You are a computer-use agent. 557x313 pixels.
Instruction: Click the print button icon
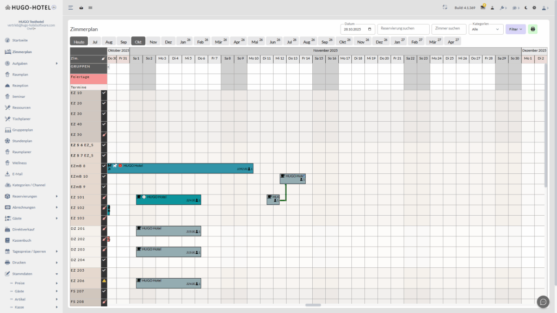coord(533,29)
